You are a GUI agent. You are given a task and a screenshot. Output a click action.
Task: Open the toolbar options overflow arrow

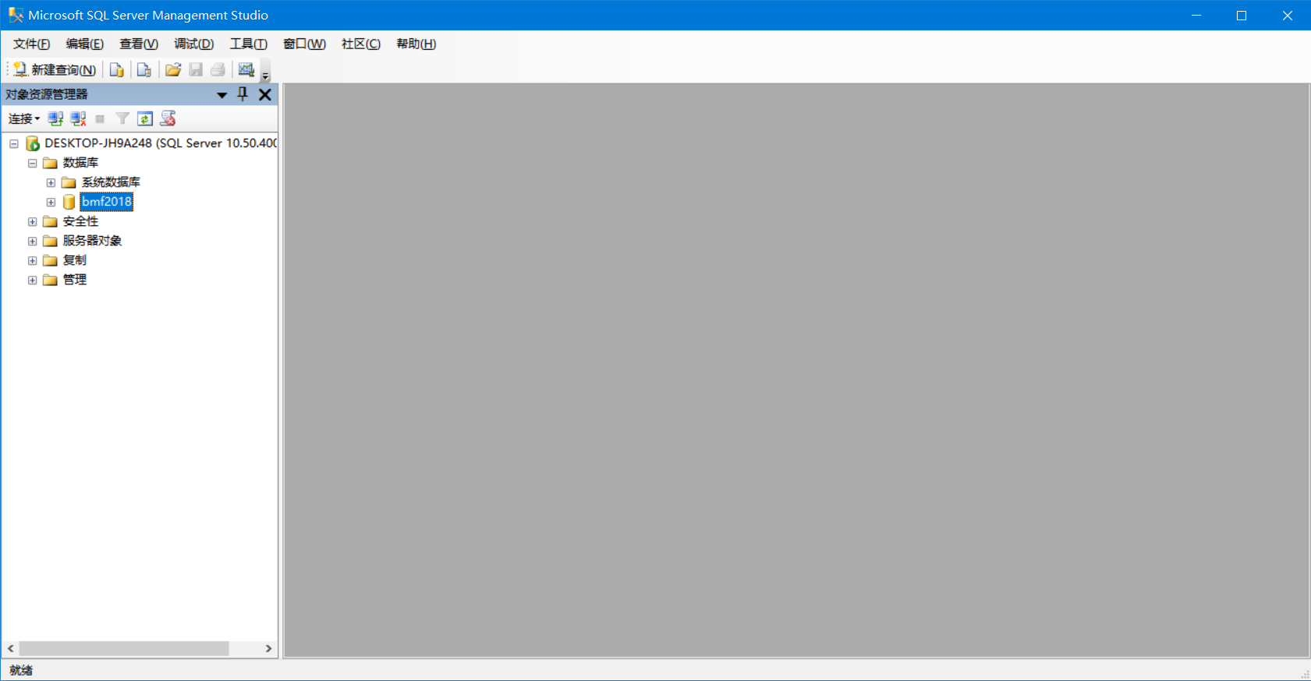point(265,76)
